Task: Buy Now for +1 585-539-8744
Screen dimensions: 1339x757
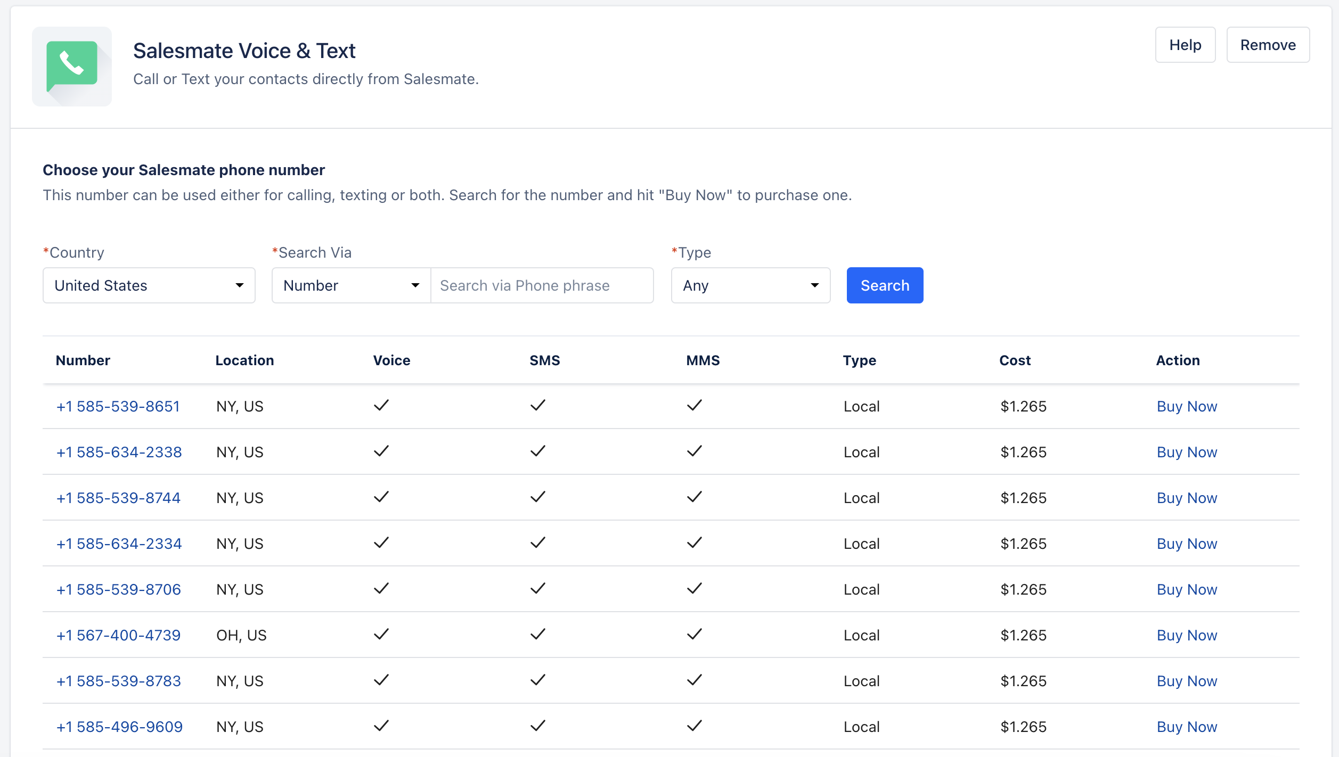Action: click(x=1187, y=498)
